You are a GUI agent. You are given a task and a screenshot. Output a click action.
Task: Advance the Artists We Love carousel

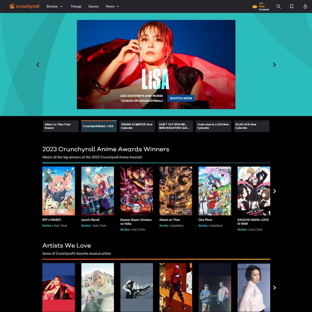coord(275,287)
